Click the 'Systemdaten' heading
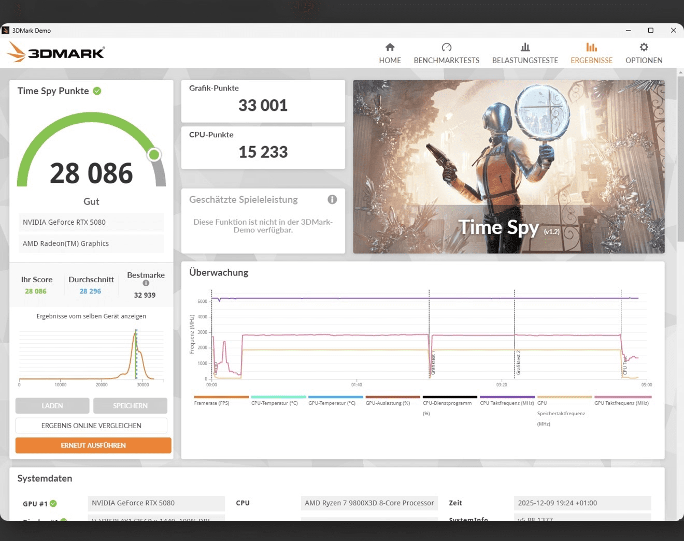This screenshot has height=541, width=684. (45, 478)
